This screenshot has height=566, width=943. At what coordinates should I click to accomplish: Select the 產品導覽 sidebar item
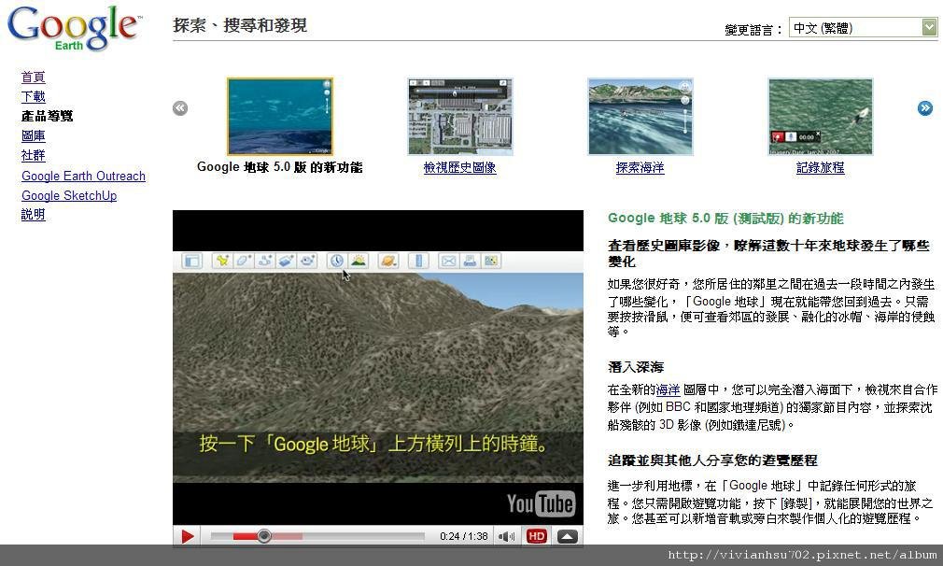[x=47, y=116]
